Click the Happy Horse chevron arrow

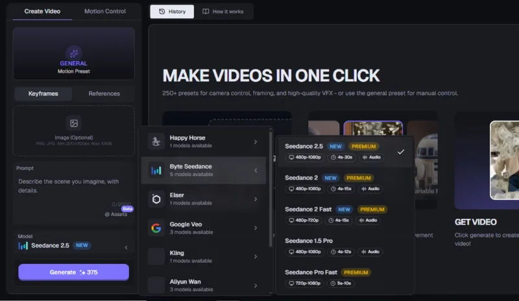pyautogui.click(x=256, y=141)
